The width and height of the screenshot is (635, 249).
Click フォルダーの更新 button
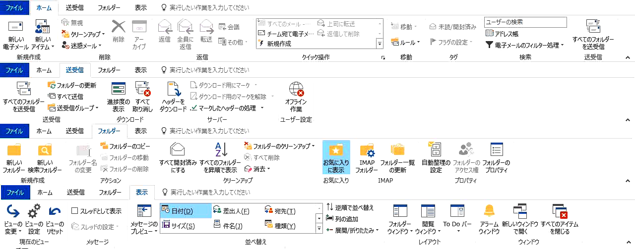(x=72, y=85)
